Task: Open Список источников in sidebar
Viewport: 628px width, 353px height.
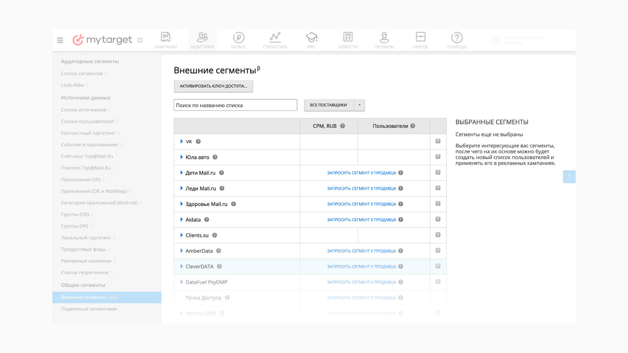Action: tap(83, 110)
